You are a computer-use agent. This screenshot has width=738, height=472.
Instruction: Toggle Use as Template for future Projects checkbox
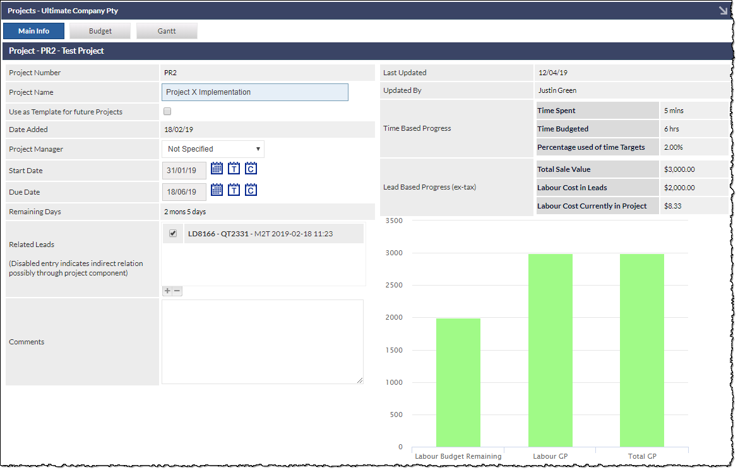(167, 112)
